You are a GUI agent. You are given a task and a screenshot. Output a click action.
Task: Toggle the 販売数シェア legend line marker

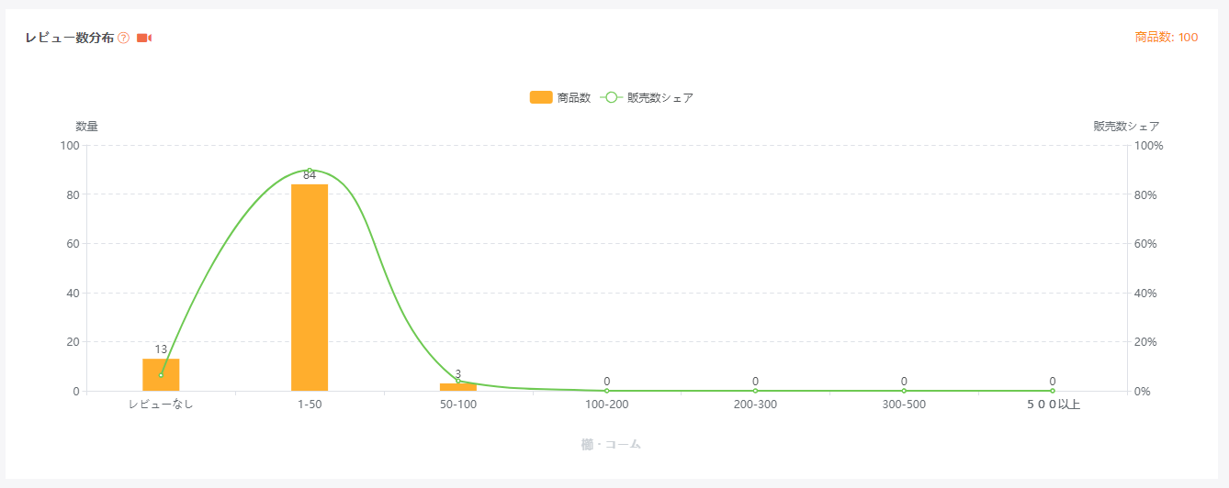tap(612, 97)
